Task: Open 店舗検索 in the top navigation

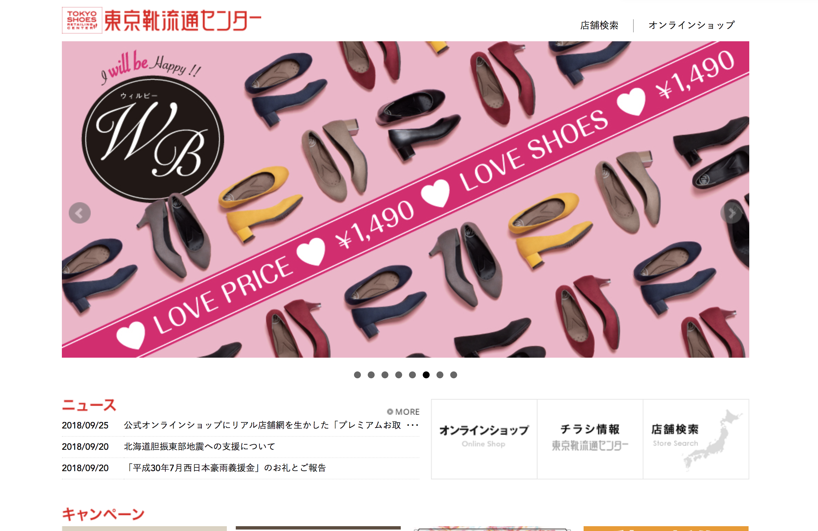Action: point(599,25)
